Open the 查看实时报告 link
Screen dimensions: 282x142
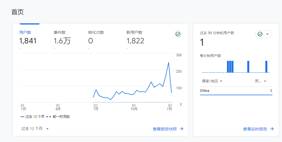(x=255, y=129)
